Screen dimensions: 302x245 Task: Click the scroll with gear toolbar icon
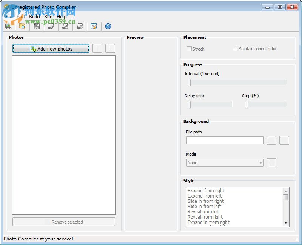click(x=65, y=26)
